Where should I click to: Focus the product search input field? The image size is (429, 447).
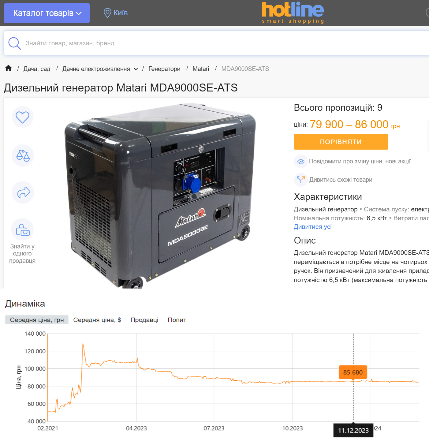pyautogui.click(x=225, y=43)
